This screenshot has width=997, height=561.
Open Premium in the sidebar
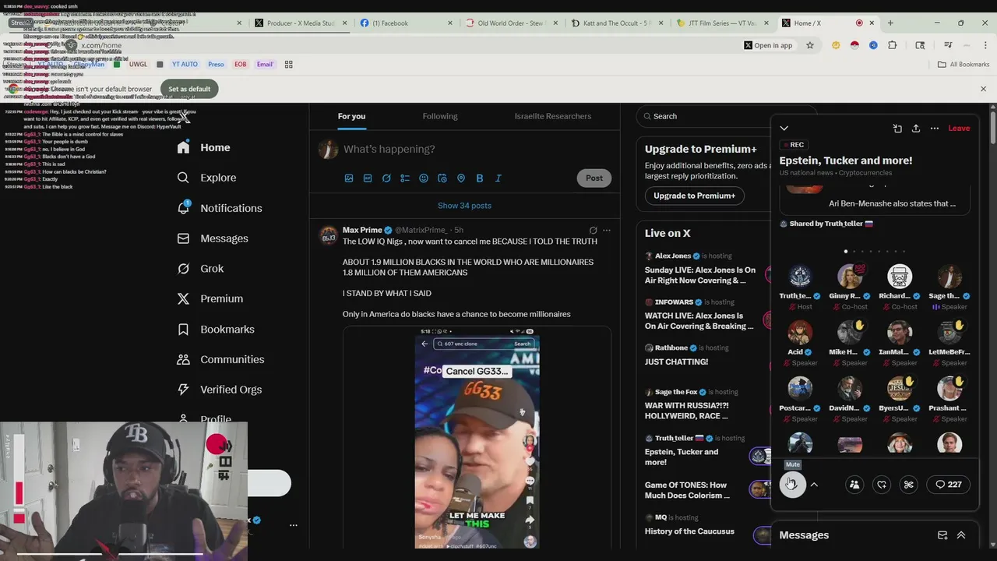tap(210, 298)
